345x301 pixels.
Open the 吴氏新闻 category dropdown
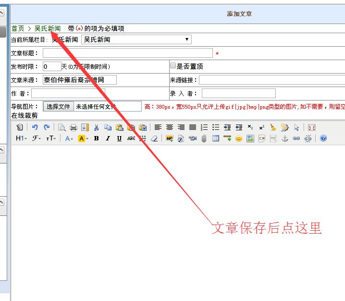(136, 39)
